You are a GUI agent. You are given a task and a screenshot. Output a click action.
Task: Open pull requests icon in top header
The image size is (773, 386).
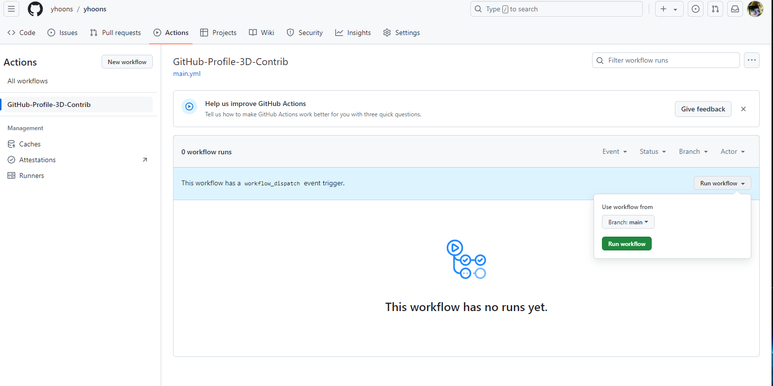tap(715, 9)
